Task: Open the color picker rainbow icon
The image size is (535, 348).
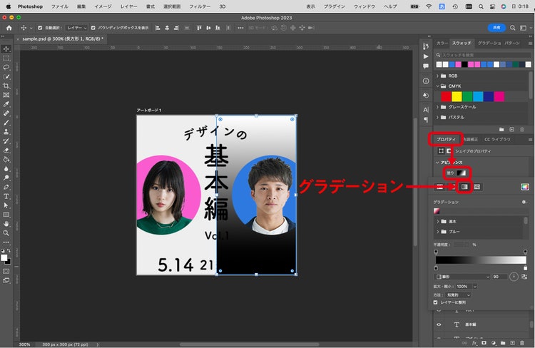Action: click(x=525, y=187)
